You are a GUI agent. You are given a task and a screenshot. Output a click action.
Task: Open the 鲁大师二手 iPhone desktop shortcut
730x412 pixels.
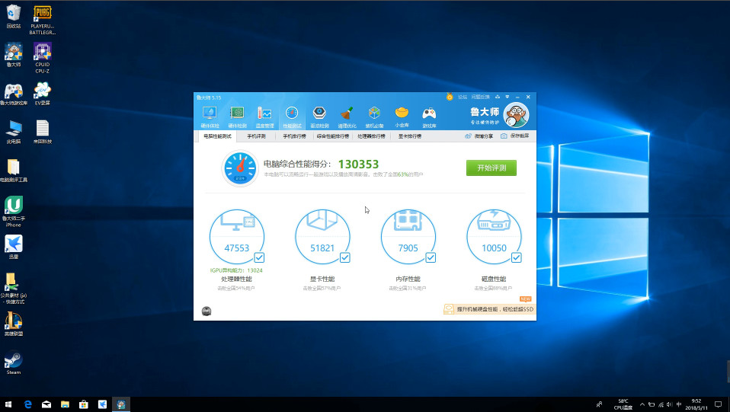[x=14, y=212]
